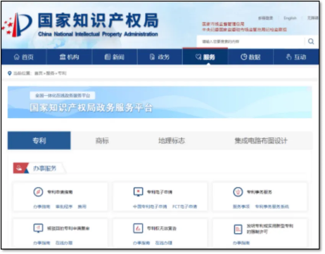Screen dimensions: 325x254
Task: Select the 专利 tab
Action: coord(39,140)
